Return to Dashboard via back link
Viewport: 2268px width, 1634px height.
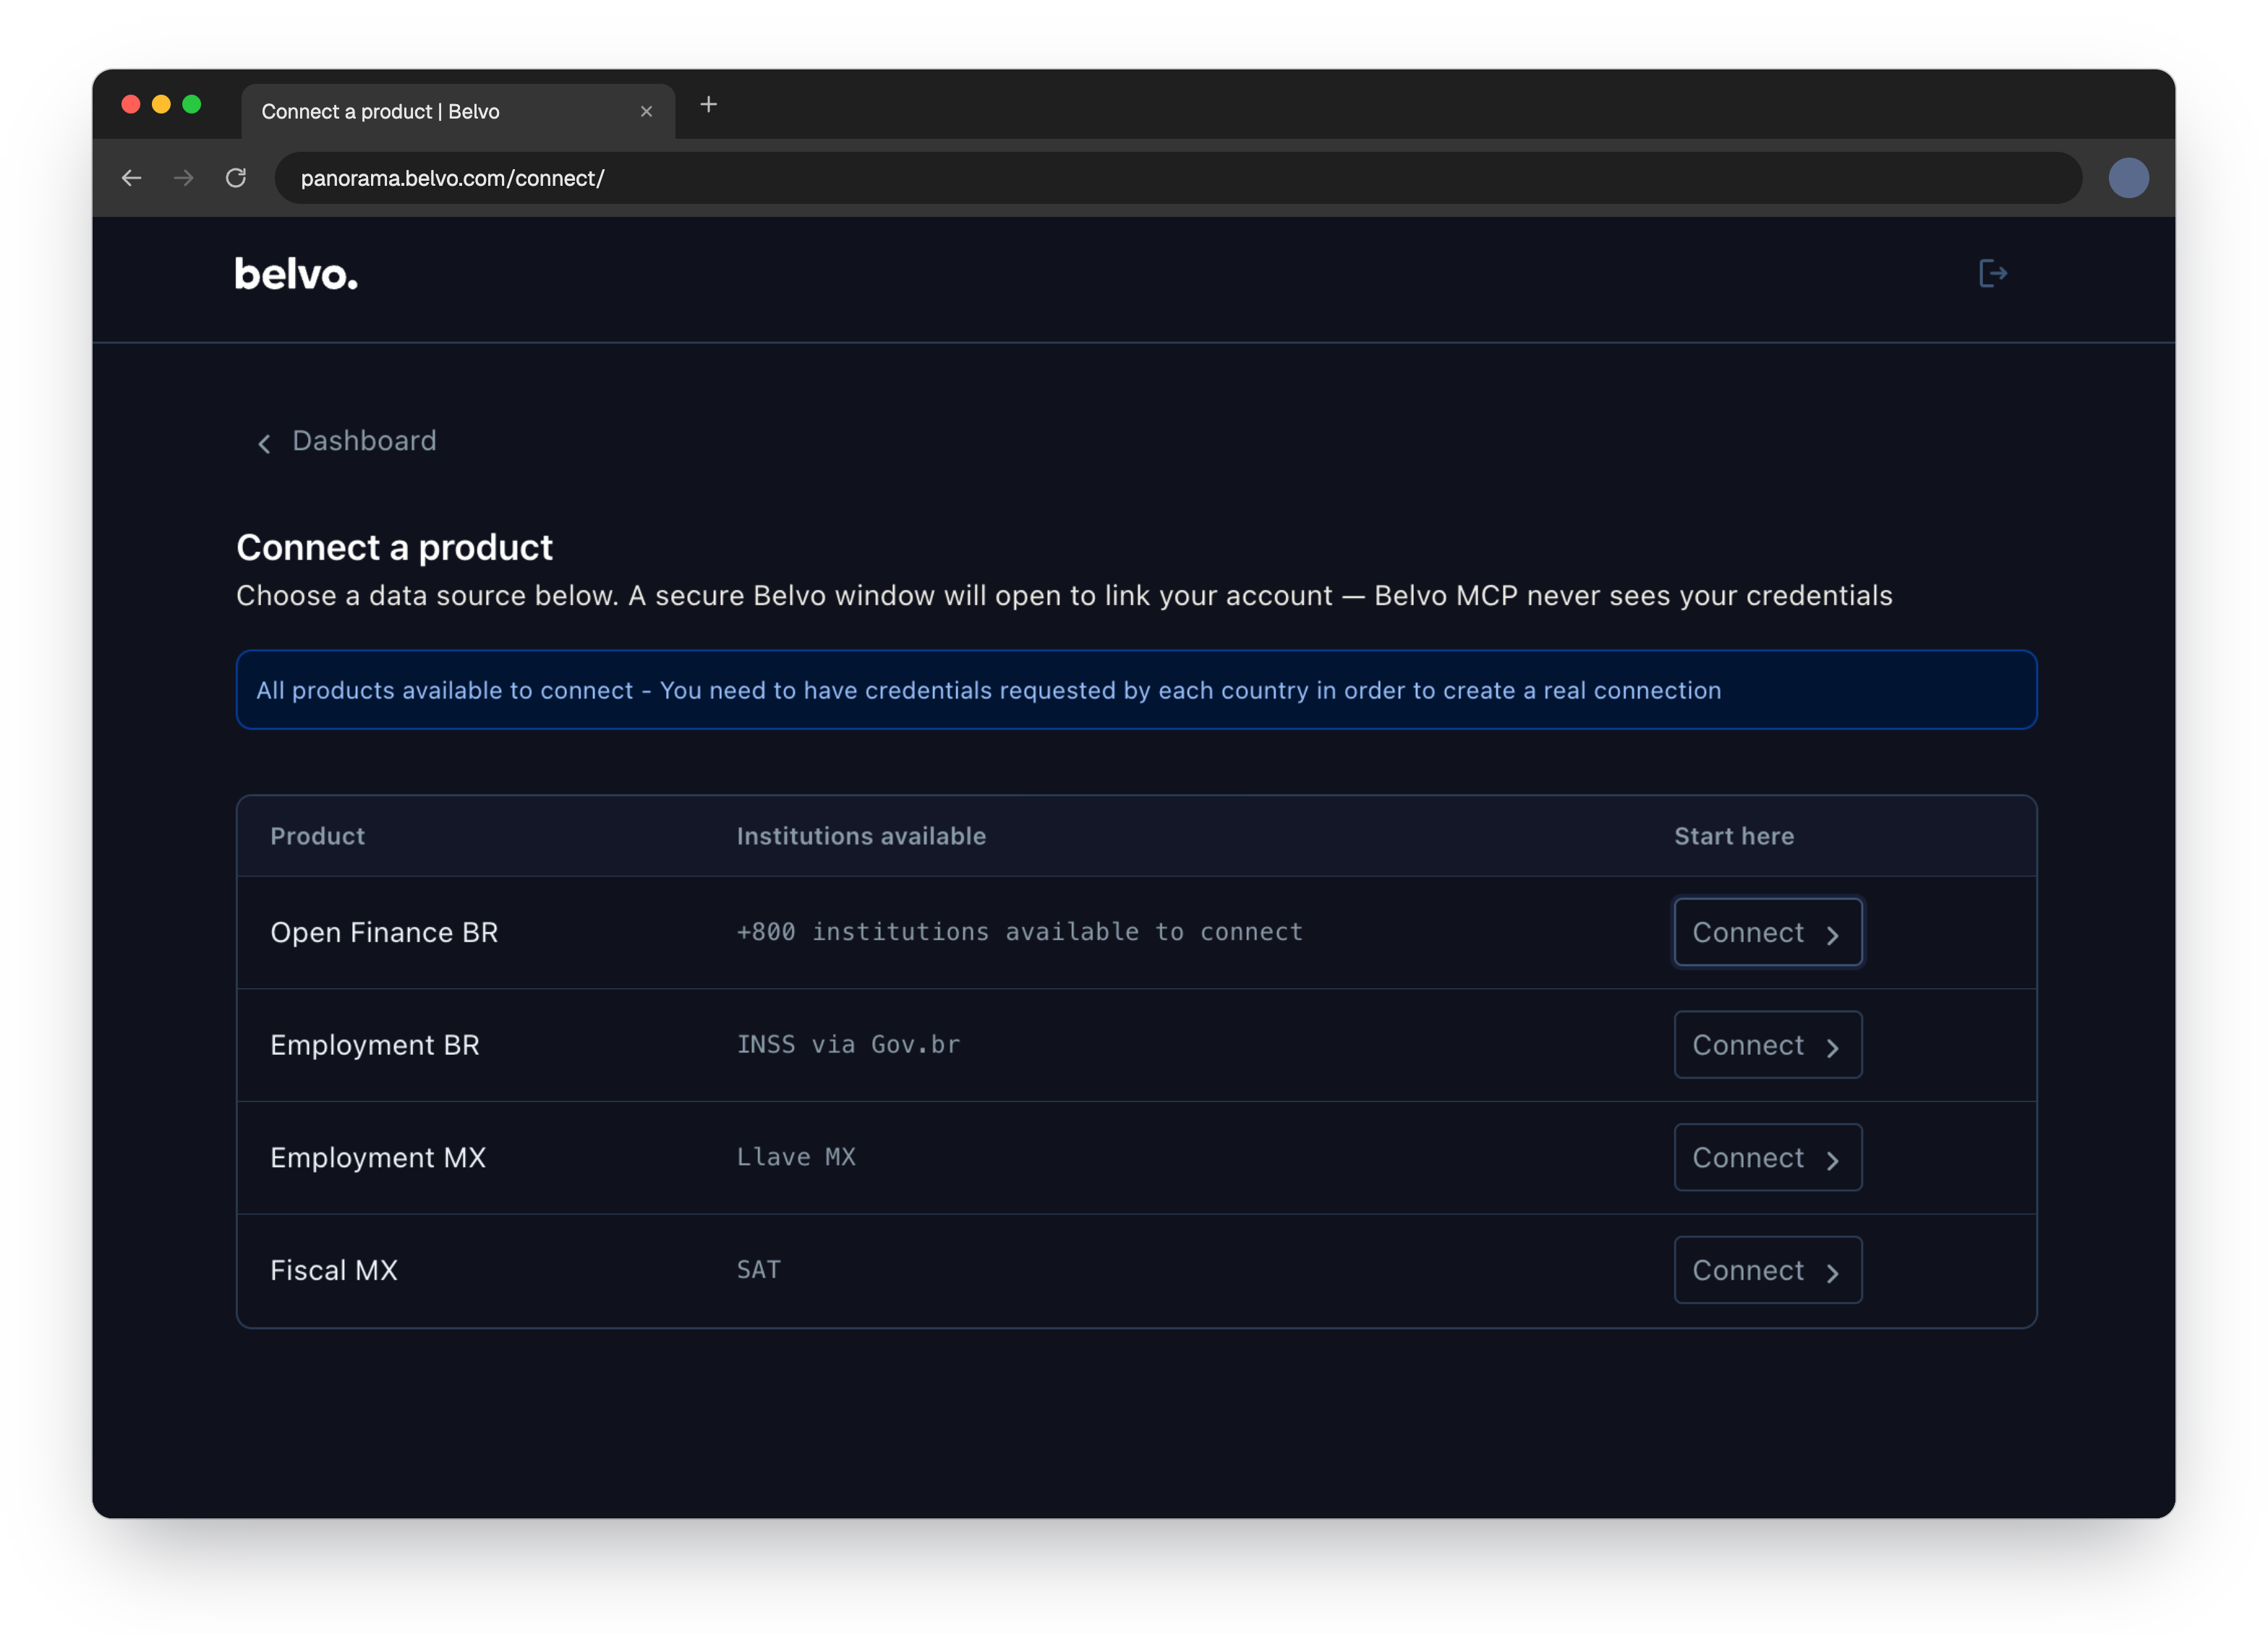[347, 441]
